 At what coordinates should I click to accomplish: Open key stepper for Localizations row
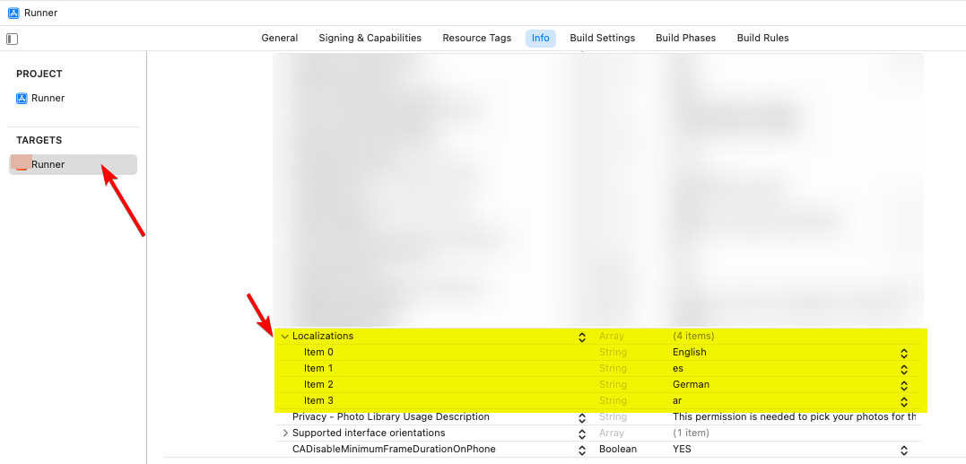(581, 337)
